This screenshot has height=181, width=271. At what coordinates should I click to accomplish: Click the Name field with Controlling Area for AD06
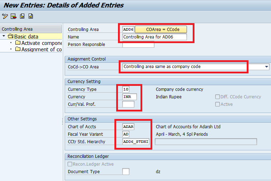point(154,37)
